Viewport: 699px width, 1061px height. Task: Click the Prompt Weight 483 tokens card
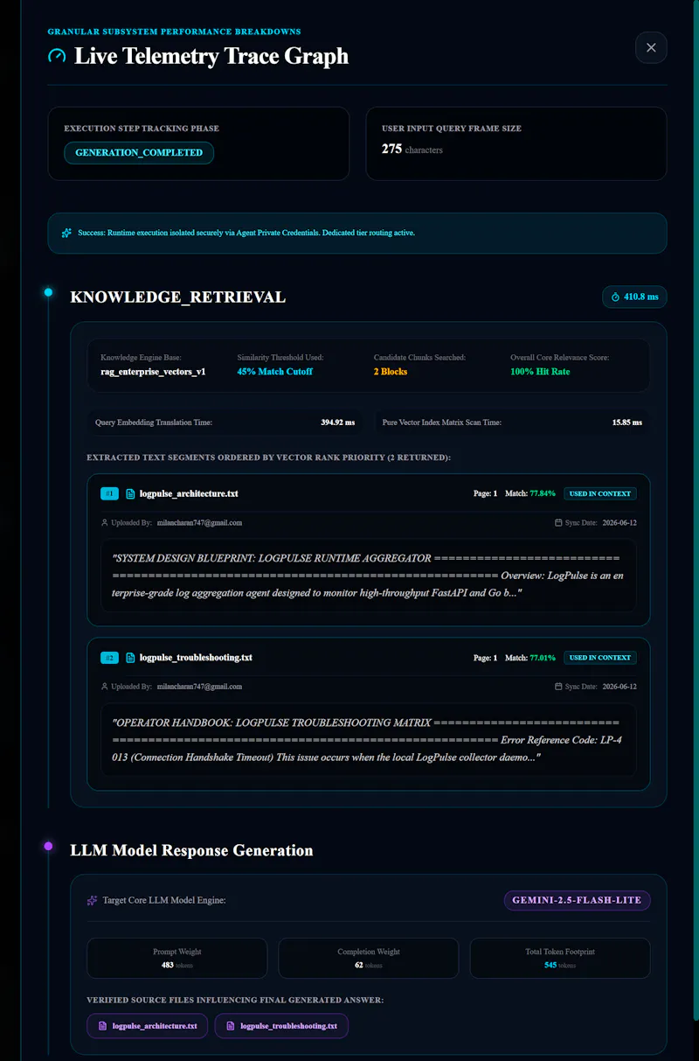click(x=176, y=958)
